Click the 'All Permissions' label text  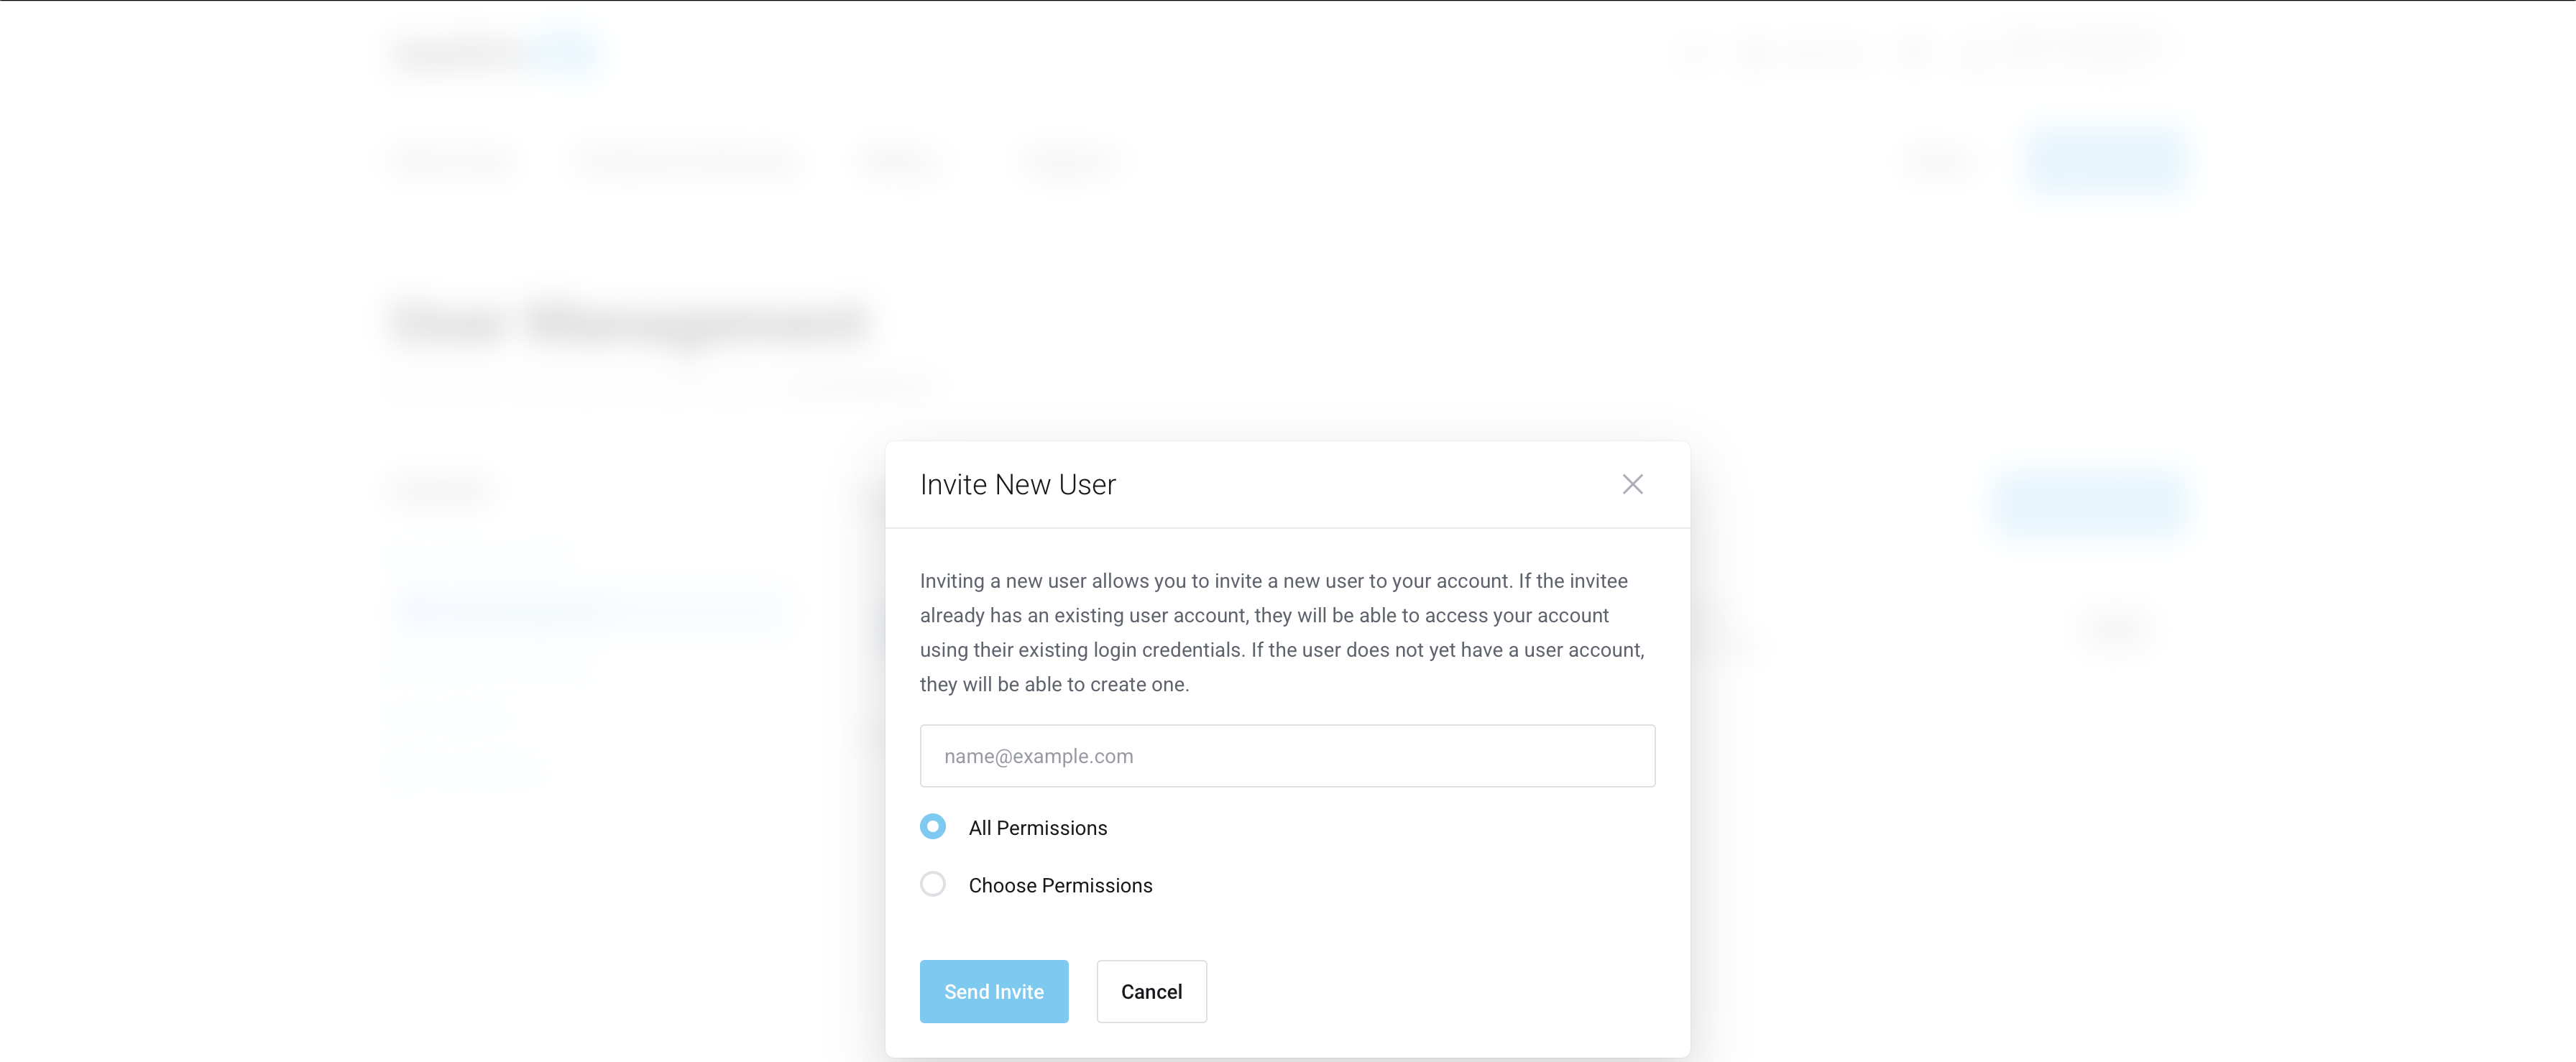coord(1037,828)
